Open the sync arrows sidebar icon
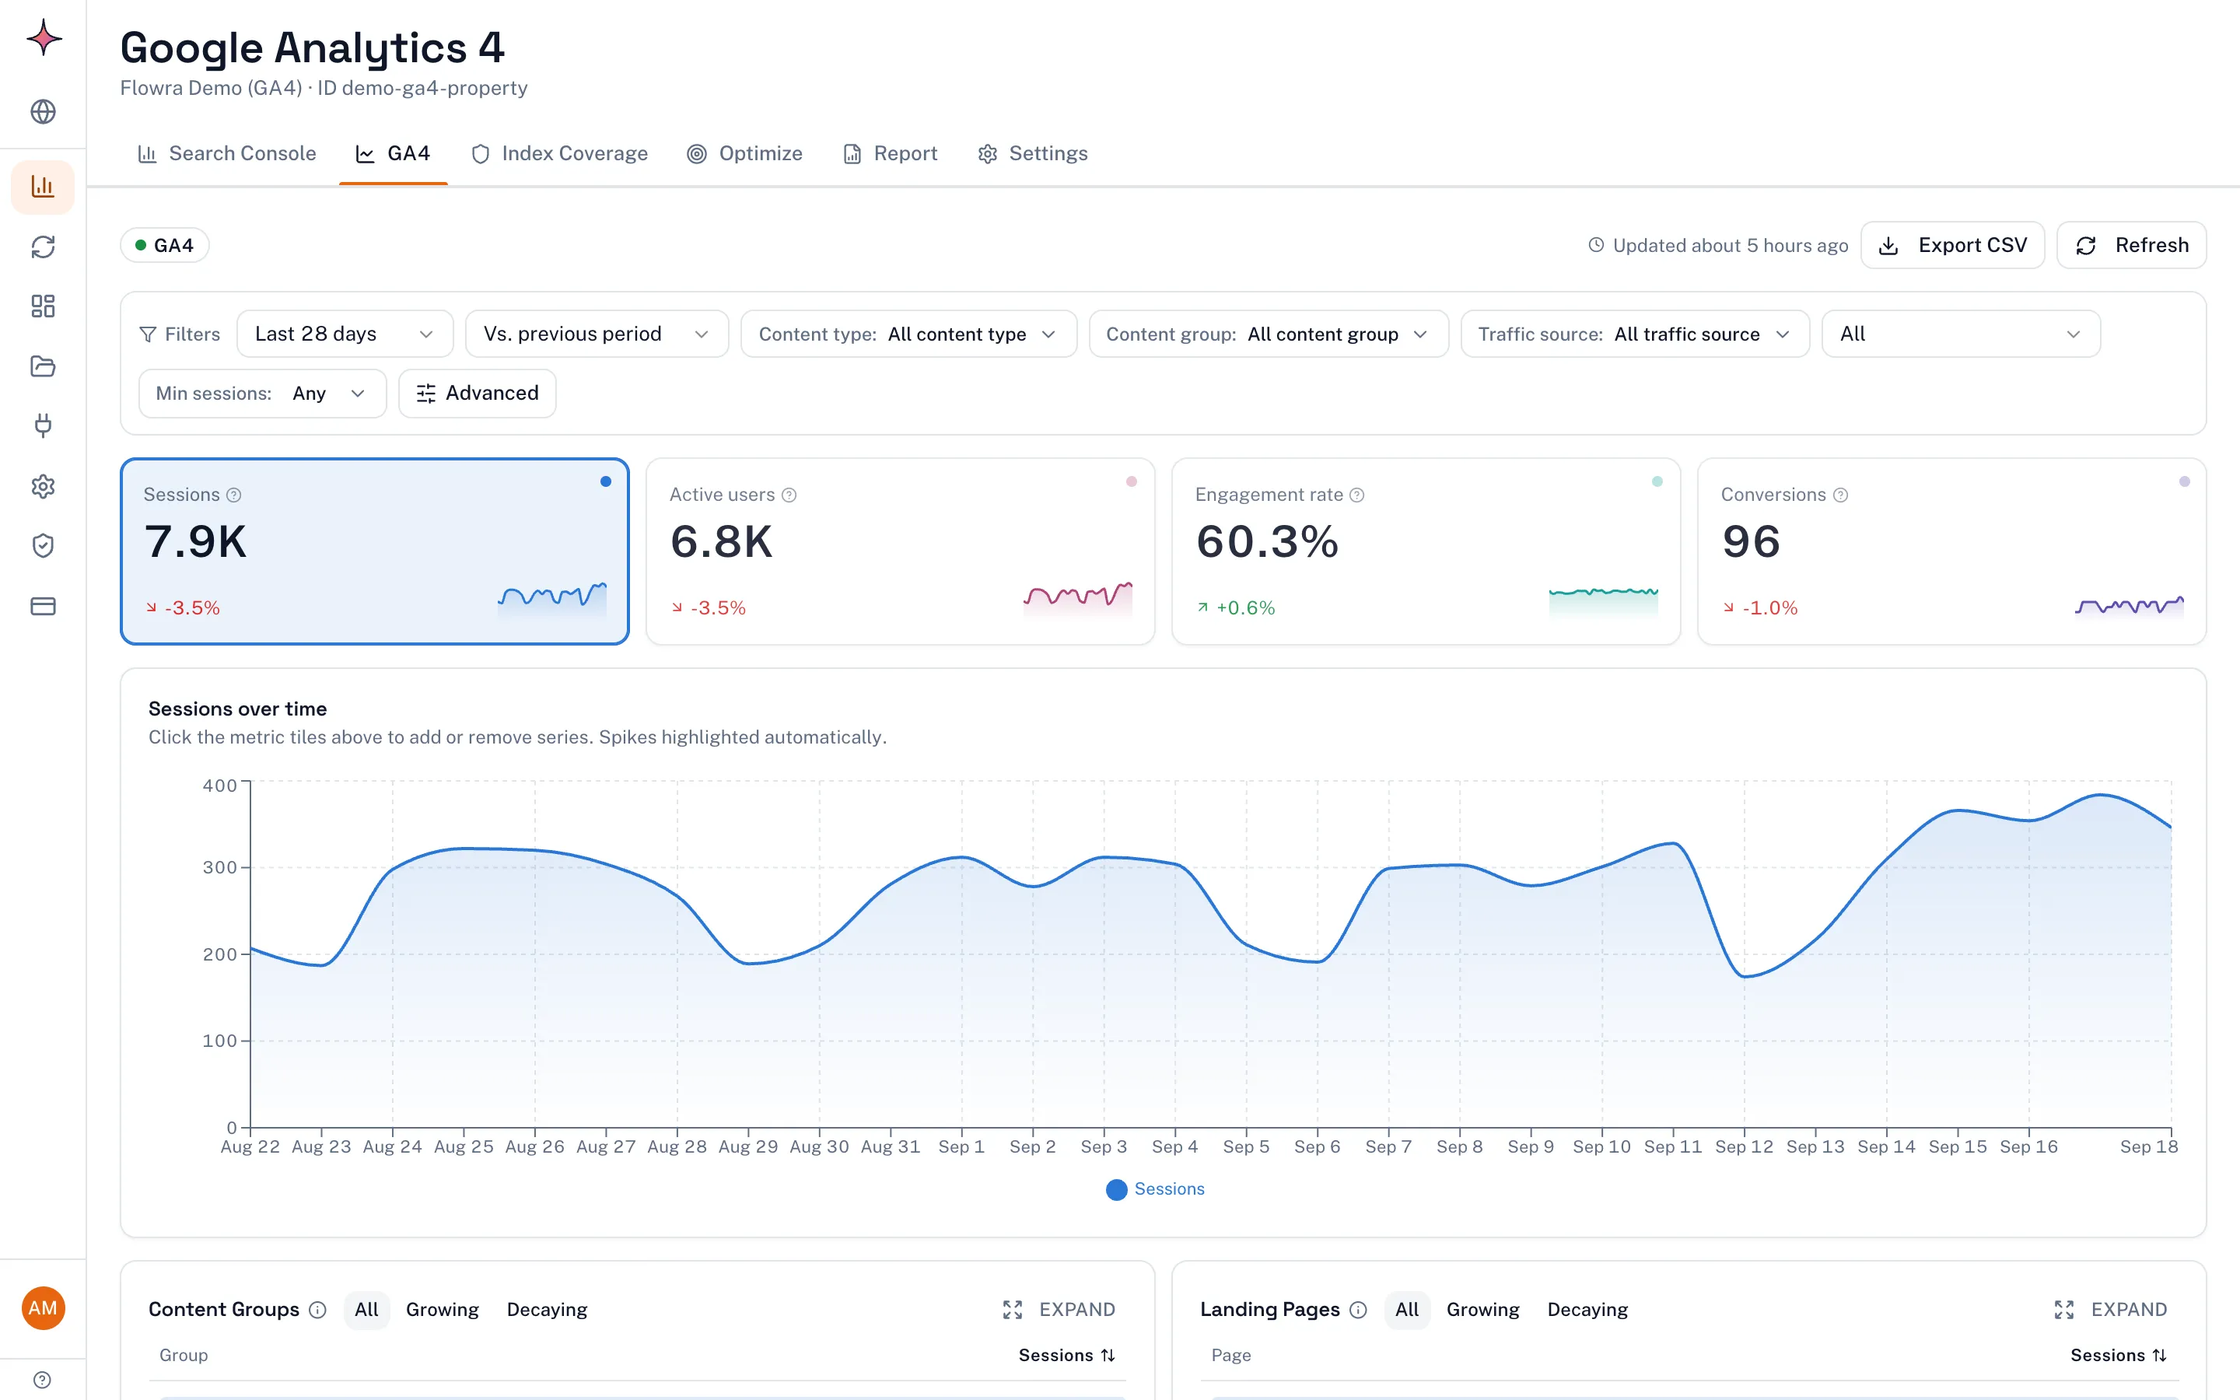 click(44, 247)
